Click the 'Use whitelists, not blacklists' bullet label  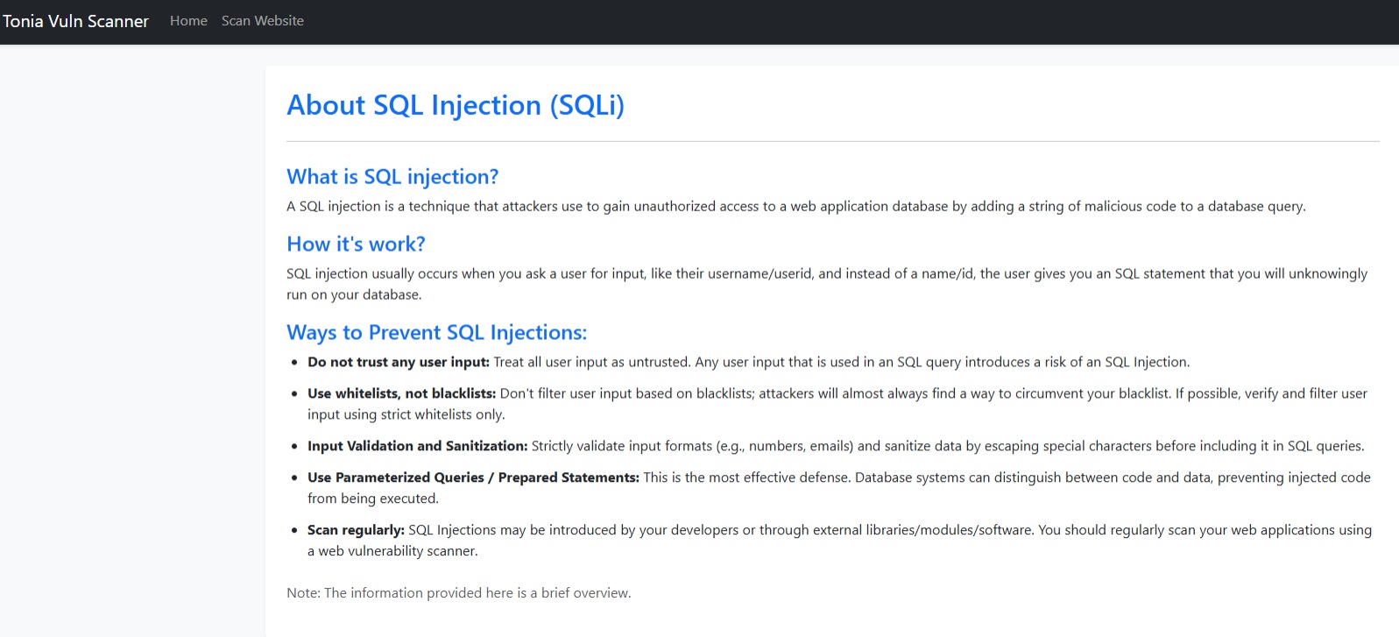coord(401,394)
